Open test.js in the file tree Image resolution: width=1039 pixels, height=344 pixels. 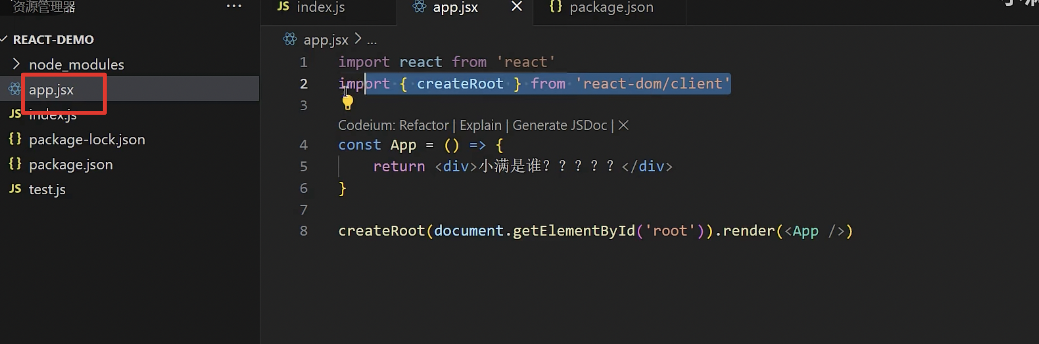[47, 189]
